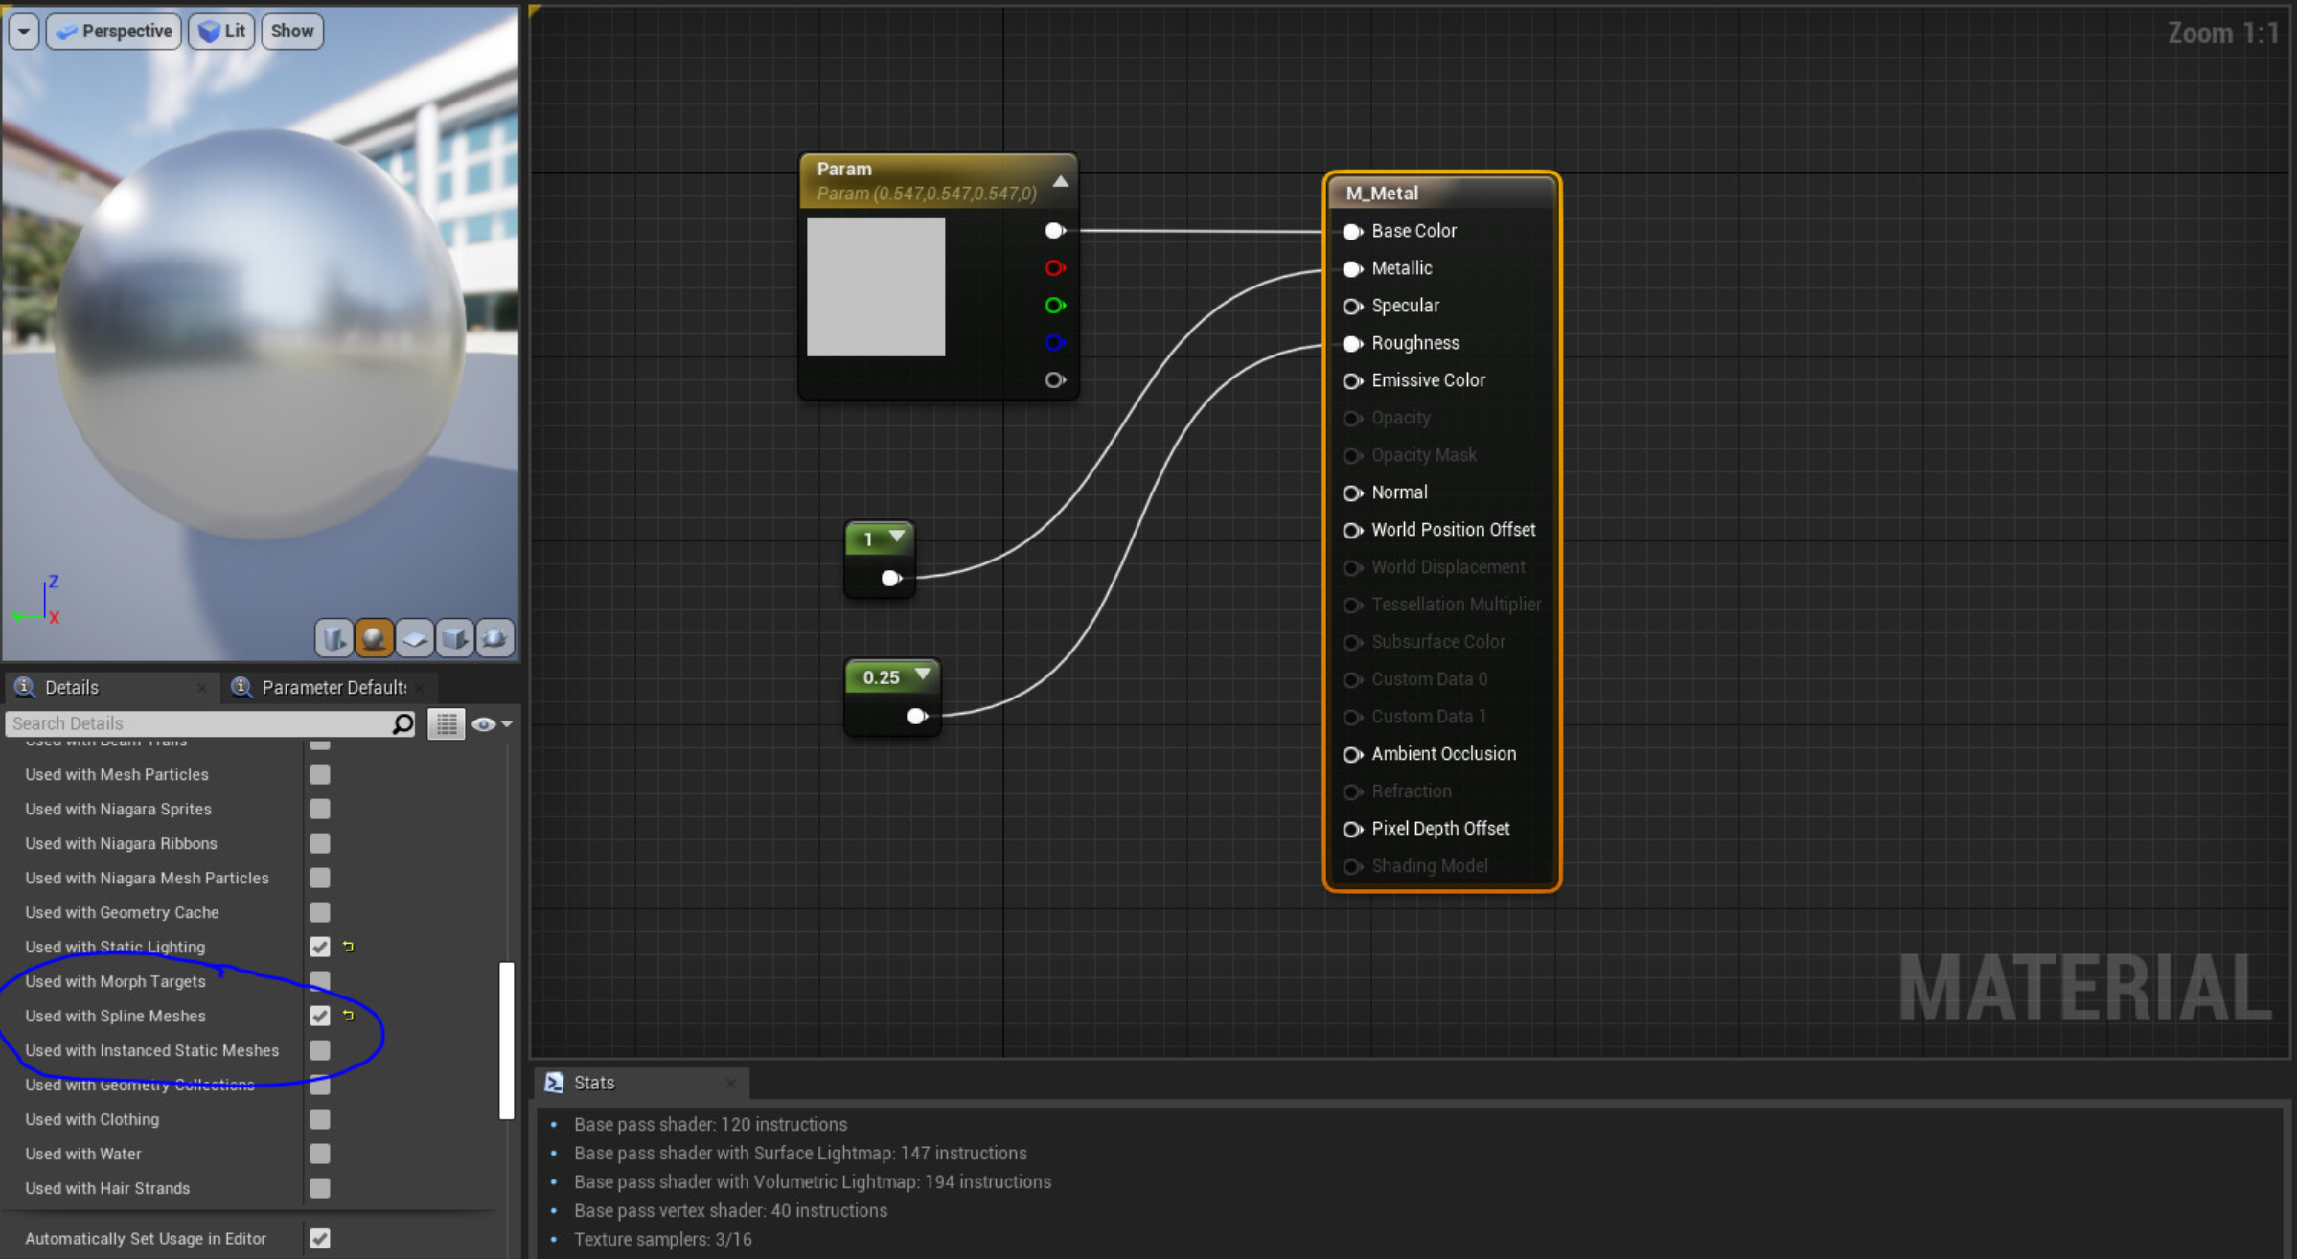The width and height of the screenshot is (2297, 1259).
Task: Open the property matrix grid icon
Action: (x=446, y=723)
